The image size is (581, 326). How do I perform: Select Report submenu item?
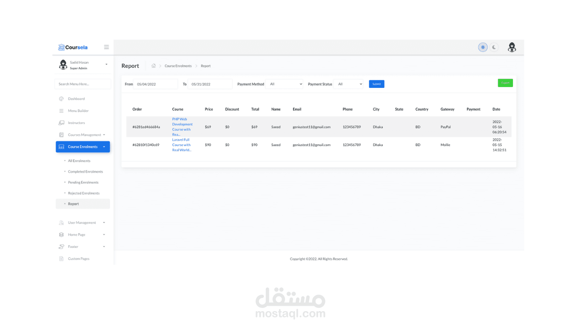(83, 204)
